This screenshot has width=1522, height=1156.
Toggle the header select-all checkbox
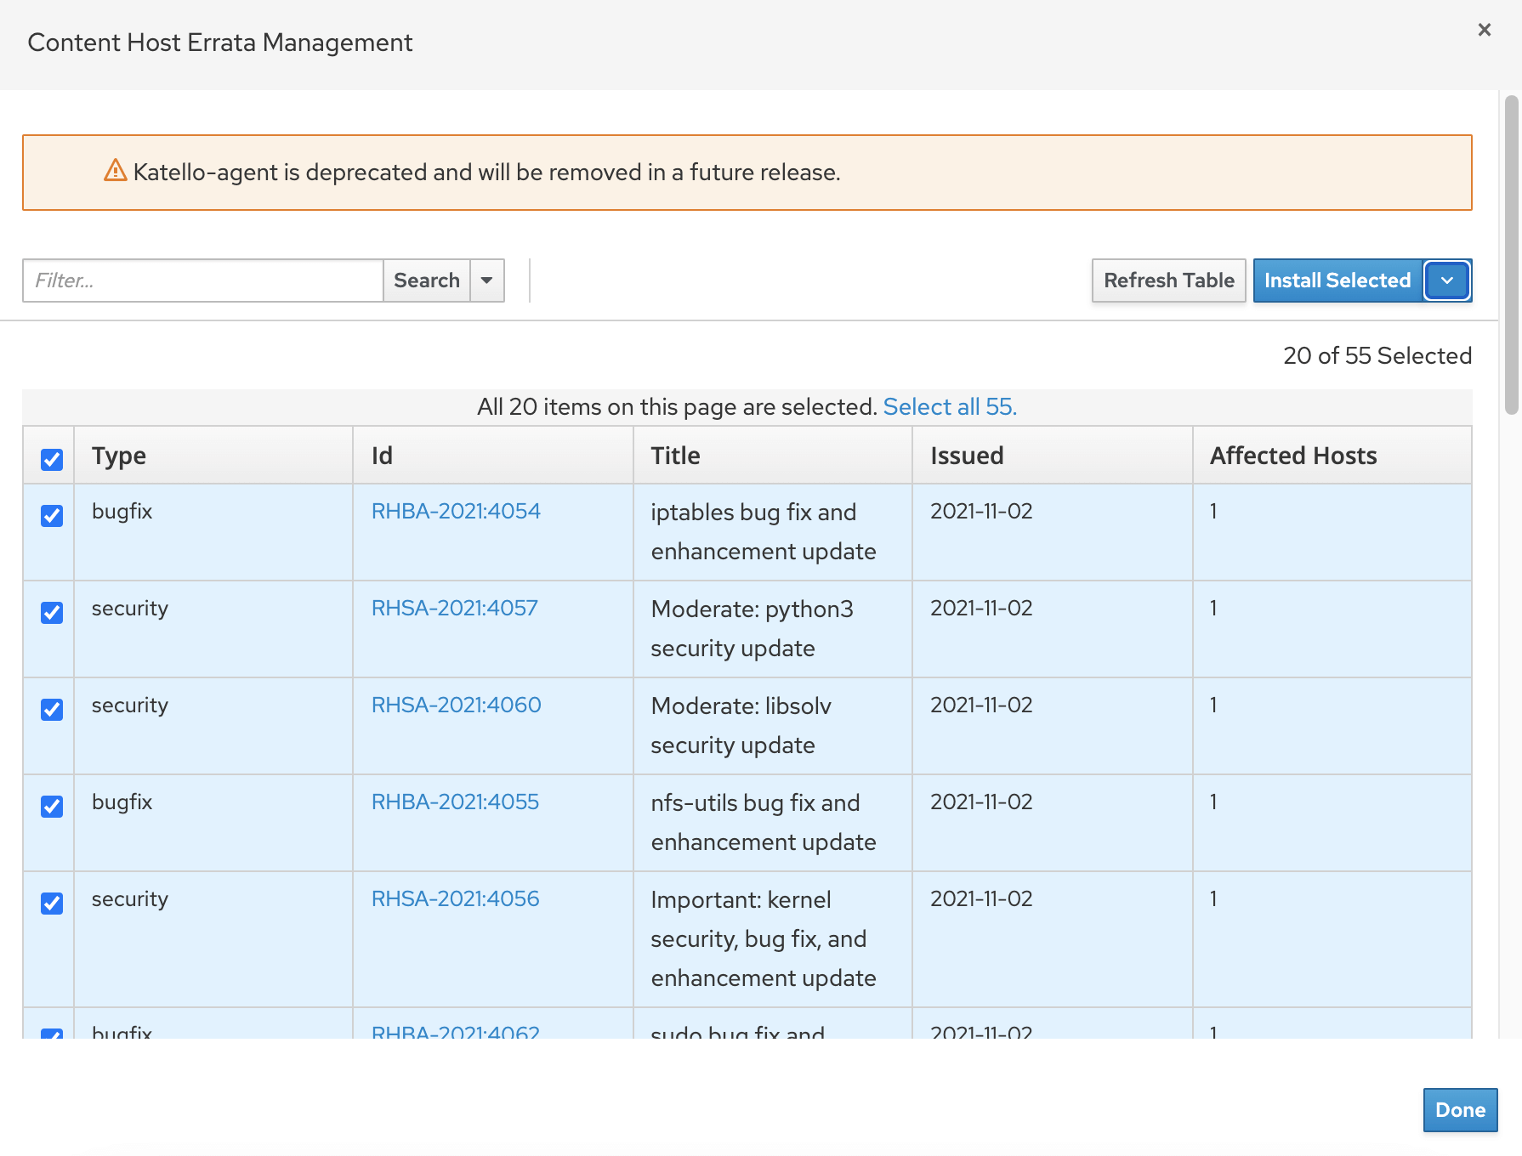click(x=52, y=459)
